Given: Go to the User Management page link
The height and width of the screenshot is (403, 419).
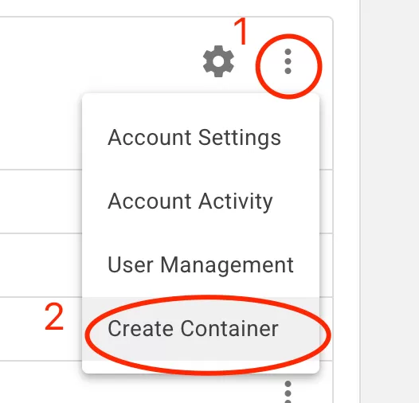Looking at the screenshot, I should point(201,265).
